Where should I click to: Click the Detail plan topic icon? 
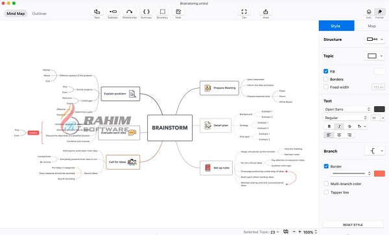pos(207,126)
